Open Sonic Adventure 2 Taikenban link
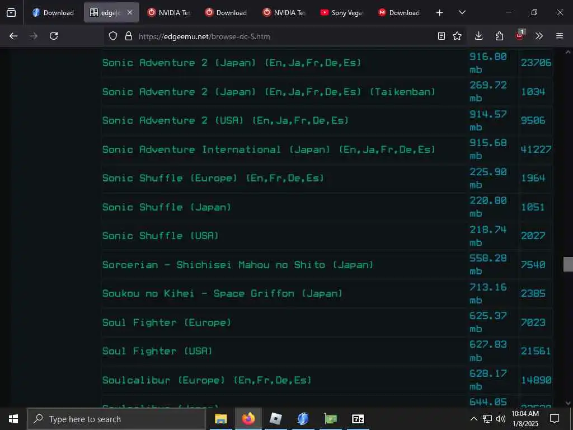The width and height of the screenshot is (573, 430). 269,91
